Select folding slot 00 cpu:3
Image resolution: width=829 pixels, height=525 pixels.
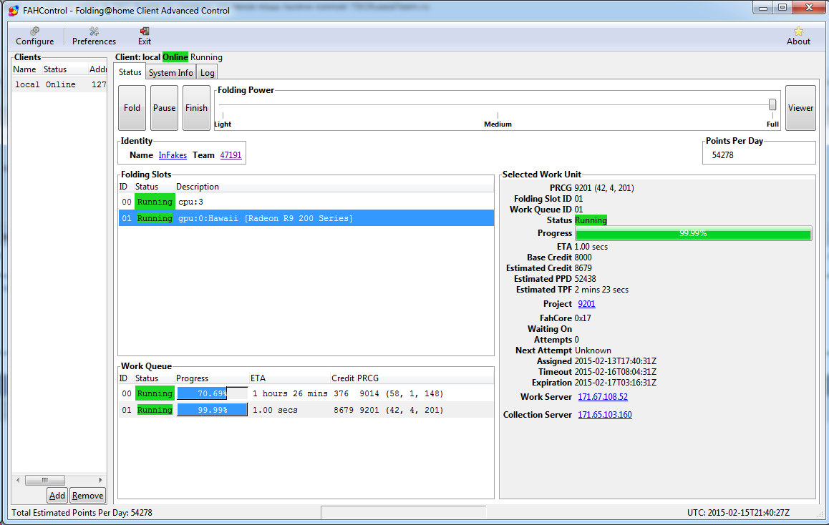[306, 202]
